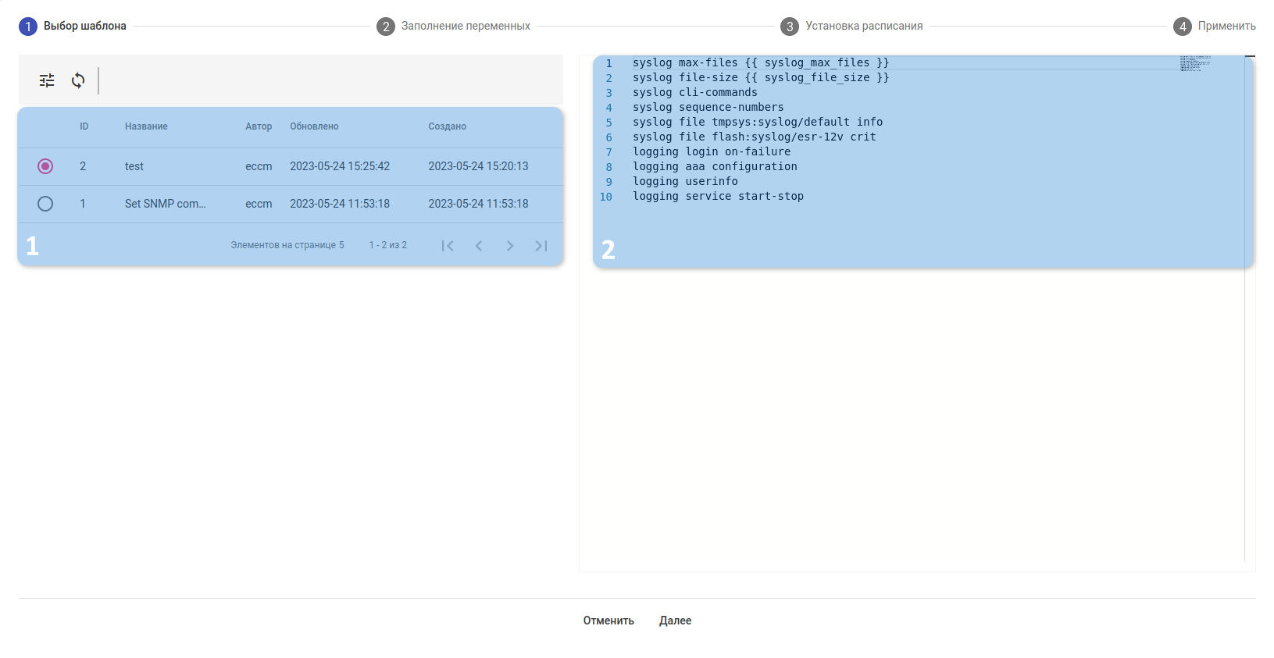Click code line 'syslog file tmpsys:syslog/default info'

coord(758,122)
